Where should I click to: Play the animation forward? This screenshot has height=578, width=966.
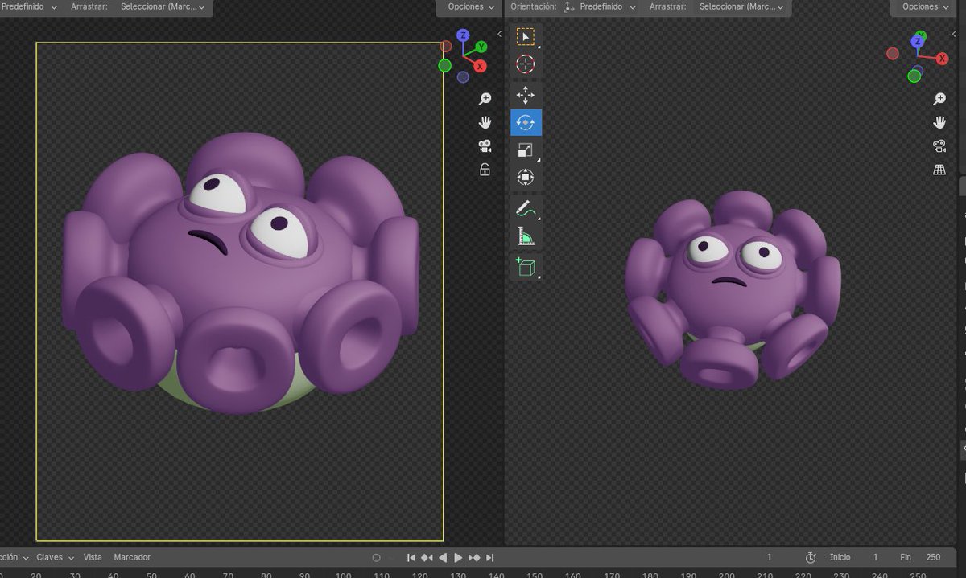point(458,558)
